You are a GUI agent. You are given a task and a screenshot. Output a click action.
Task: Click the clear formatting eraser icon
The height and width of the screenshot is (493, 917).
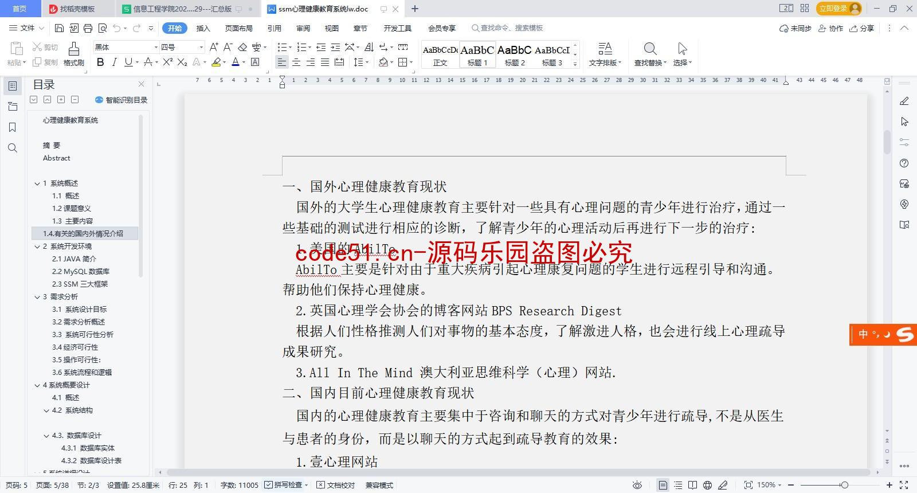242,47
